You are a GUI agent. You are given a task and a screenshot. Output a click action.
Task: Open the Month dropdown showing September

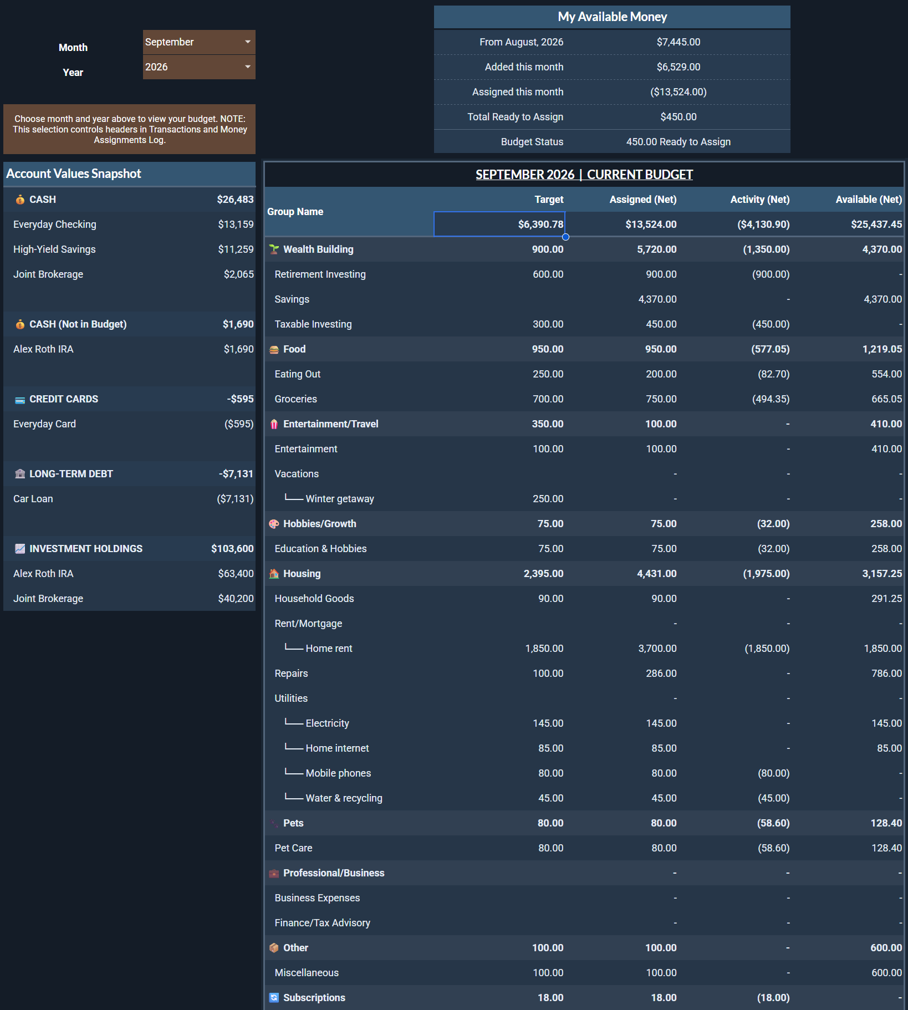click(x=199, y=42)
